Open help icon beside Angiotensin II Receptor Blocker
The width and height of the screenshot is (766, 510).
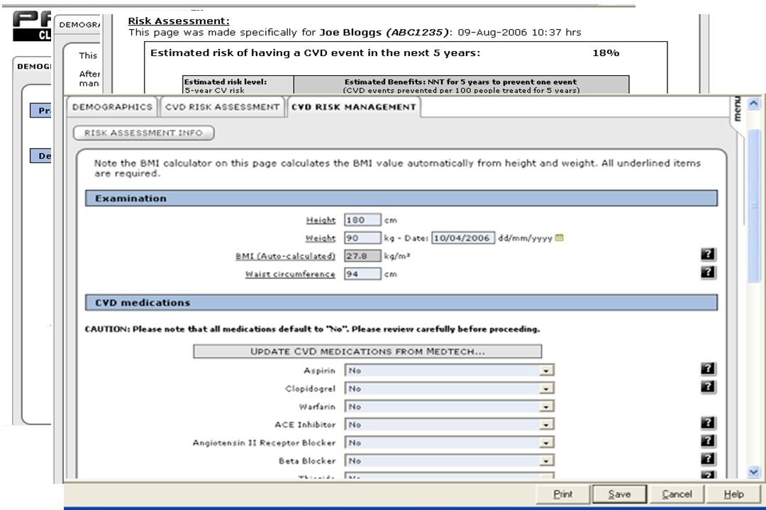tap(707, 441)
